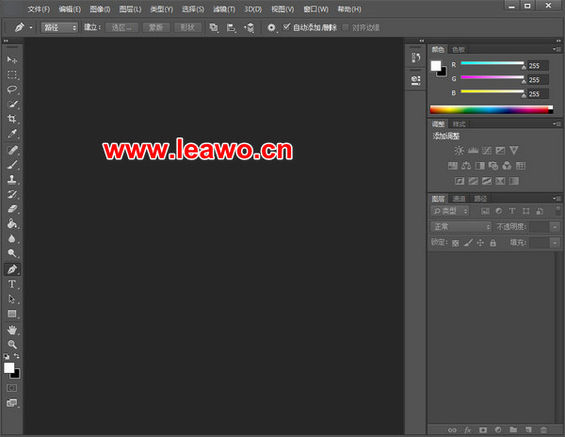Open the Properties panel icon
This screenshot has height=437, width=565.
416,80
